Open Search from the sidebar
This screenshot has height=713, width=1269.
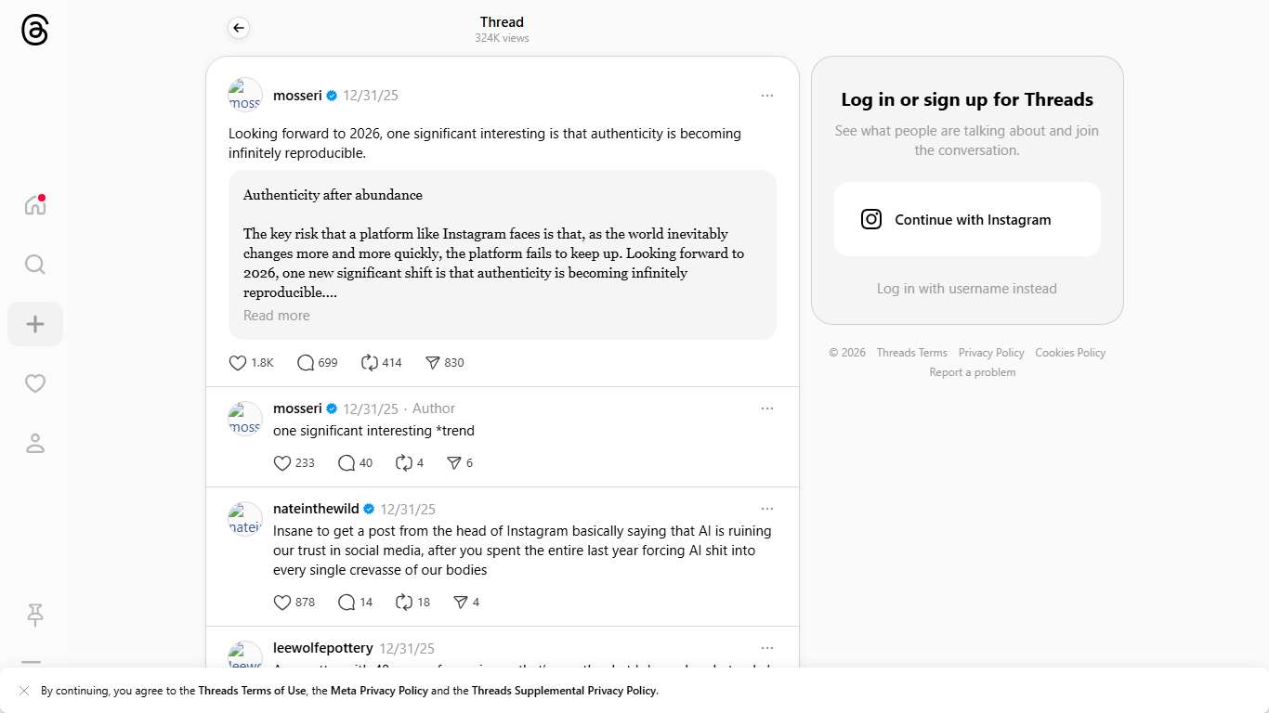[35, 265]
